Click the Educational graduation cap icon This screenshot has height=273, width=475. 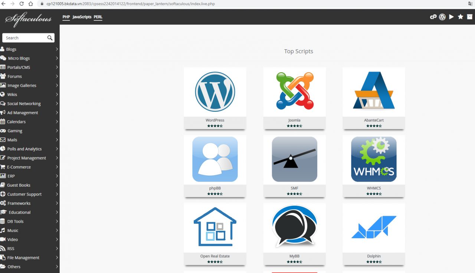pyautogui.click(x=3, y=212)
